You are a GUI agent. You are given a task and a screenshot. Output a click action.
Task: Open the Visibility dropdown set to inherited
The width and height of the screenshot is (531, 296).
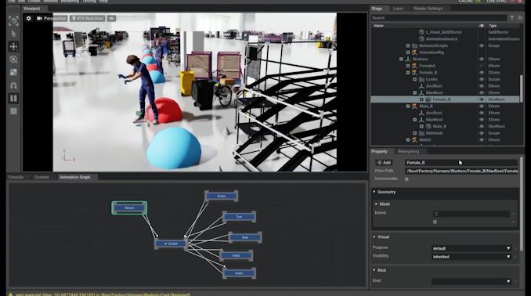click(x=471, y=257)
